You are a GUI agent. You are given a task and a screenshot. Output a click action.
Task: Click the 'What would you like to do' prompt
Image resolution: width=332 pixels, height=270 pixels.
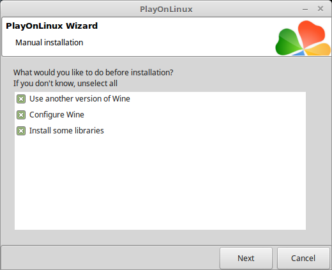93,73
